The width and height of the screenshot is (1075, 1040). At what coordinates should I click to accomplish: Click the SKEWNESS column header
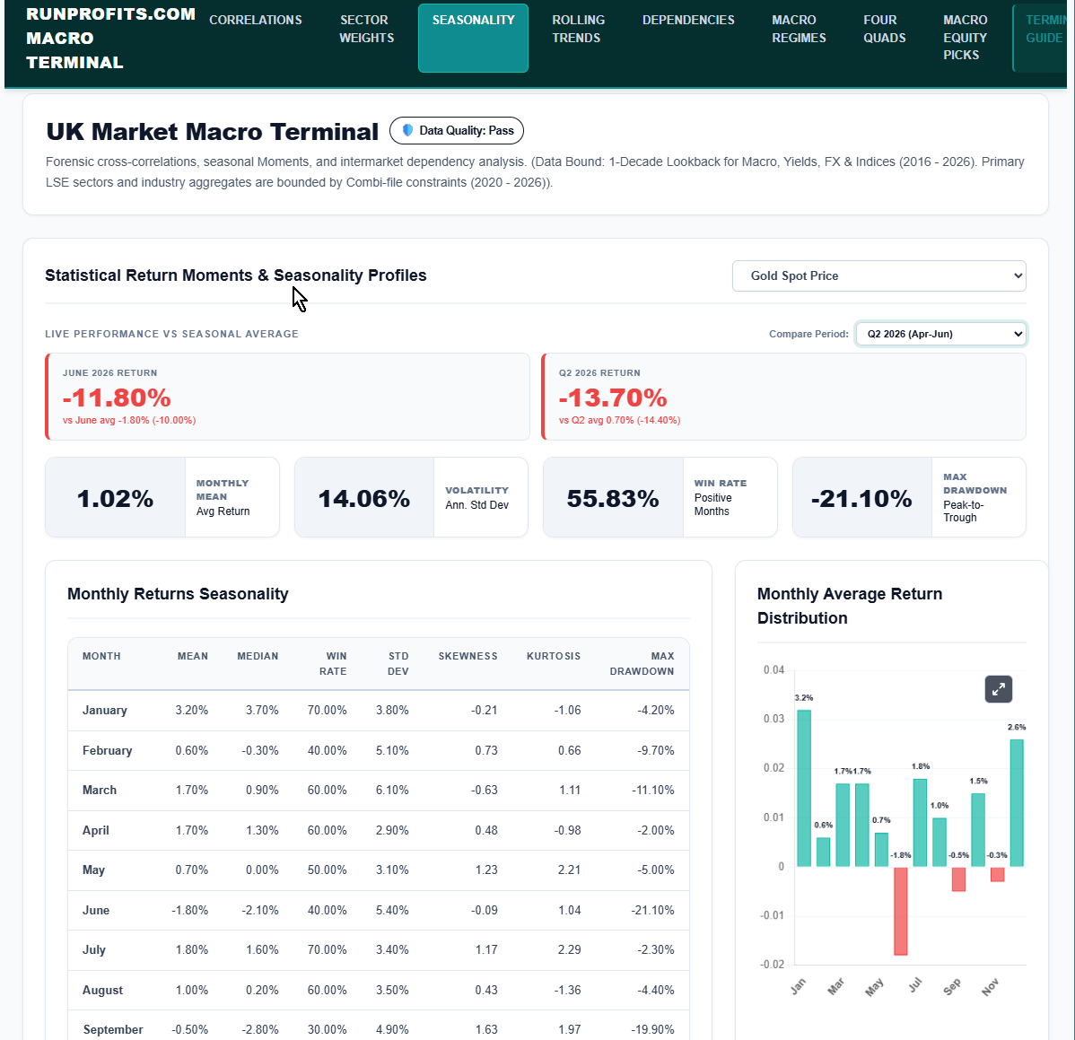[468, 656]
